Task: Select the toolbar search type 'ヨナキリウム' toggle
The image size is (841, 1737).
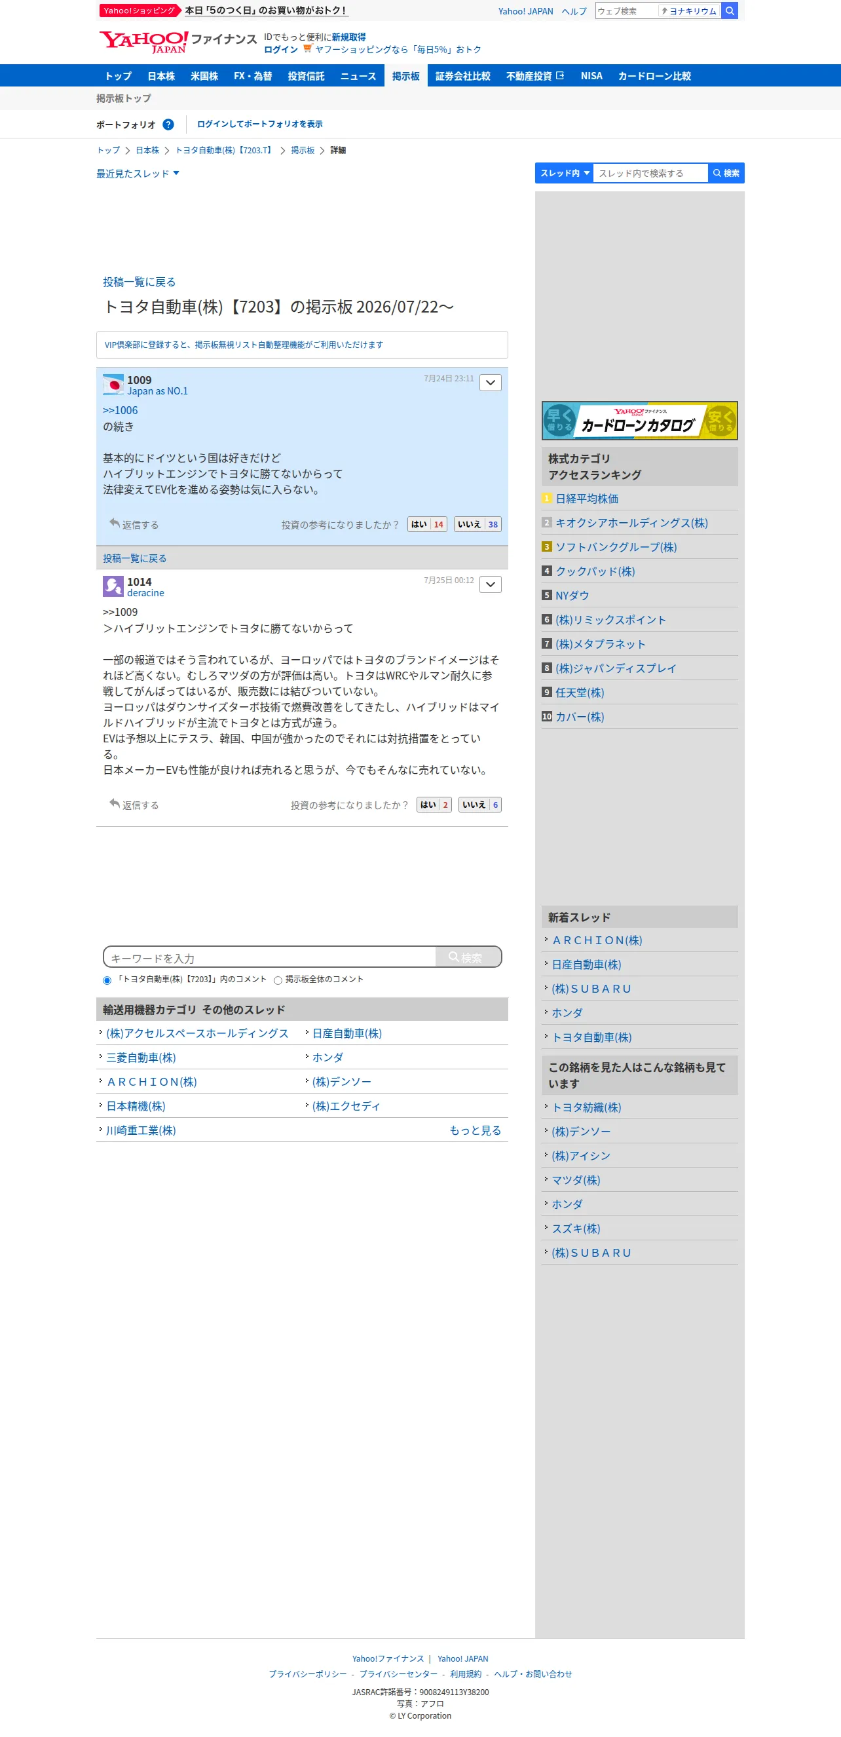Action: pyautogui.click(x=690, y=10)
